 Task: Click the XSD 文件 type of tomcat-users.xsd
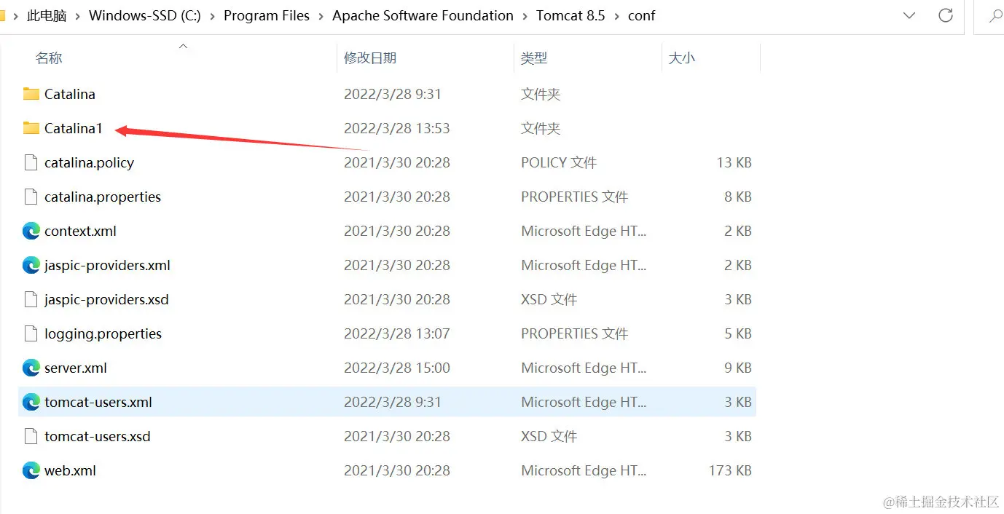(x=549, y=436)
